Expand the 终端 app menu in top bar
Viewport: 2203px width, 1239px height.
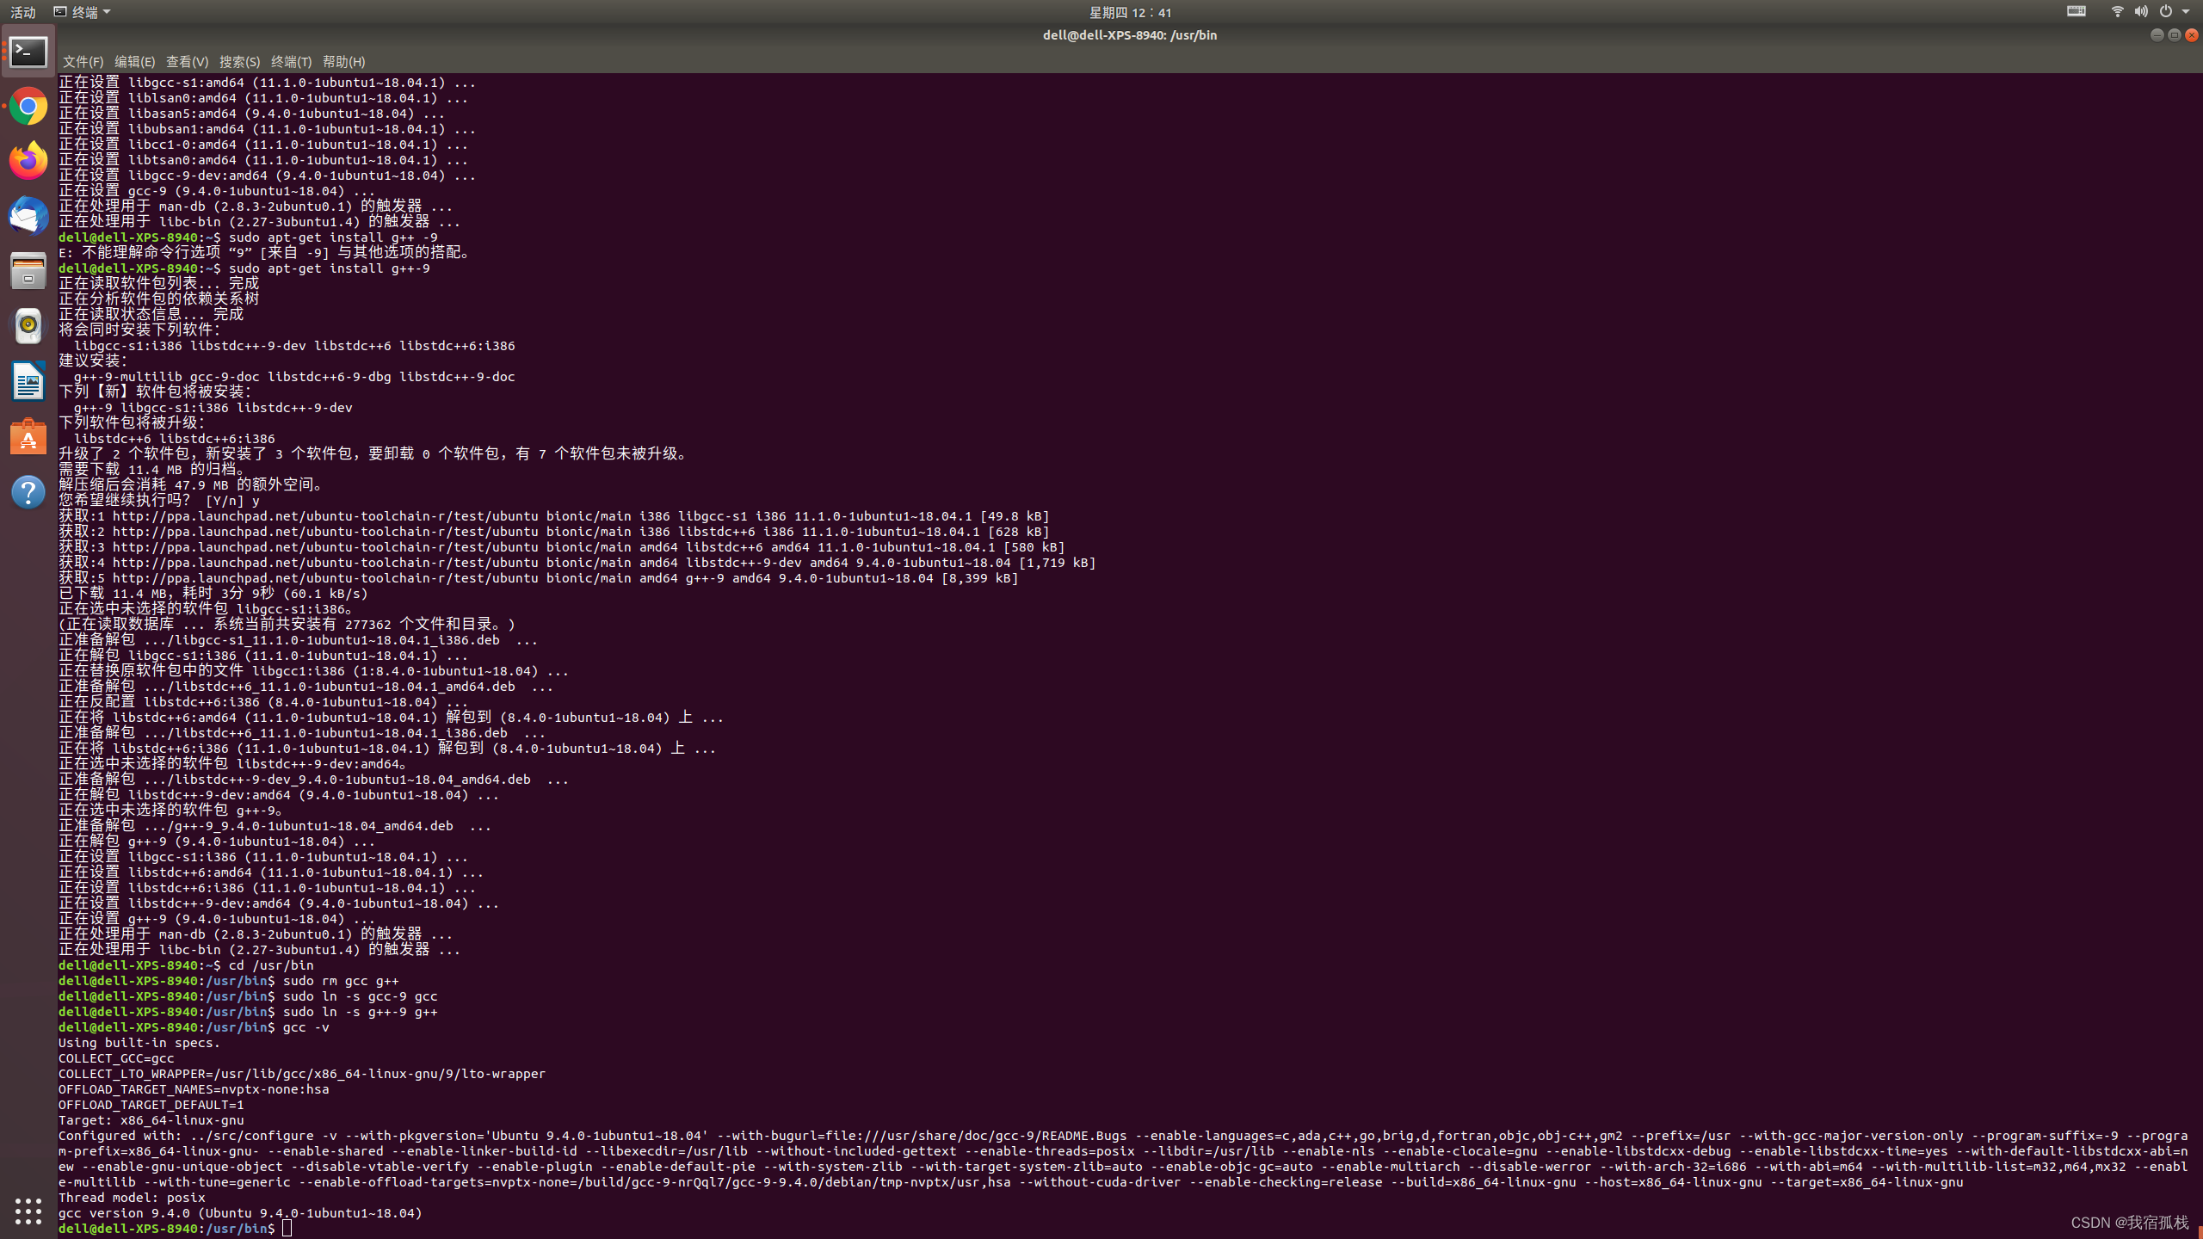pyautogui.click(x=83, y=12)
